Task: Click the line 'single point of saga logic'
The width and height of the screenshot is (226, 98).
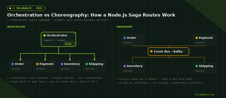Action: [52, 82]
